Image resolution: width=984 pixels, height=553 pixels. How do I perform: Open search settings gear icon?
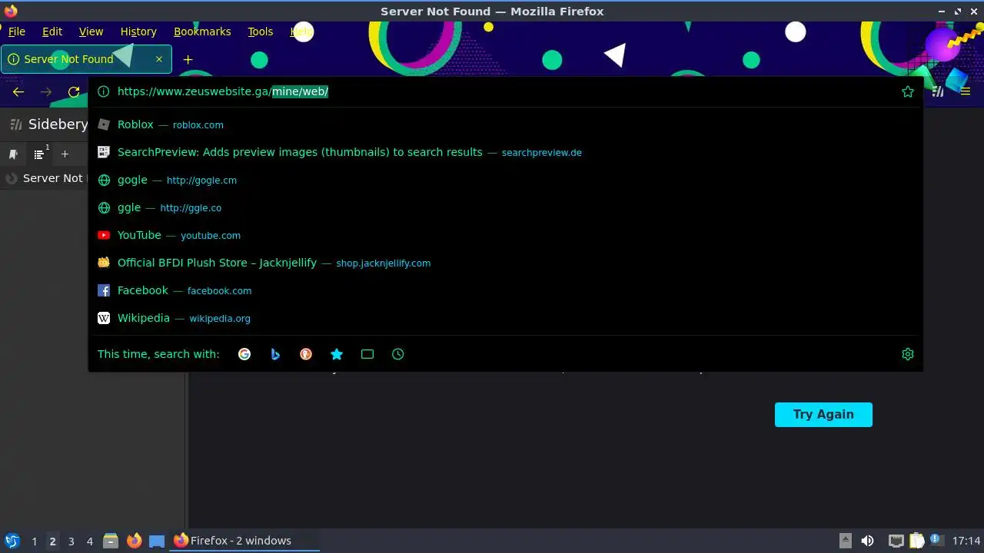(x=908, y=354)
